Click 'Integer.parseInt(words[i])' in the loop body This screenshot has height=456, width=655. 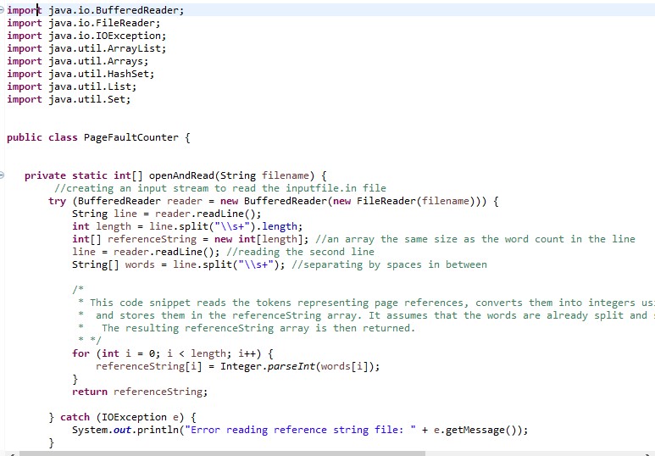(297, 366)
